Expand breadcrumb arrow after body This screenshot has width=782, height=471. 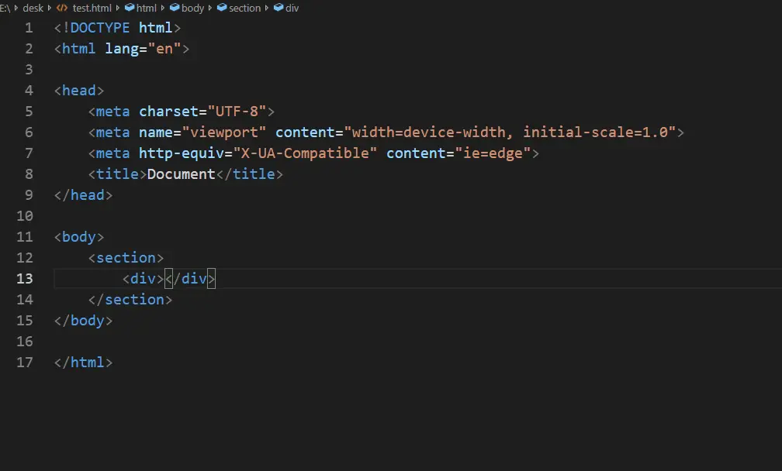210,8
